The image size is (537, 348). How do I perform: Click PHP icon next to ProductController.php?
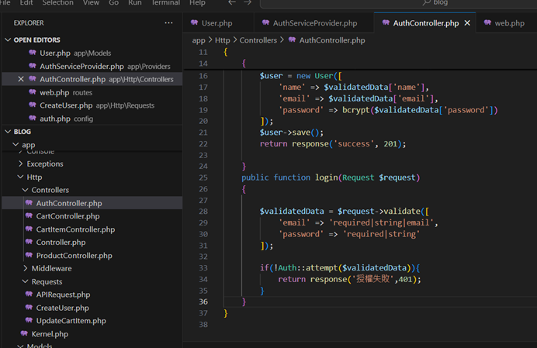point(29,256)
